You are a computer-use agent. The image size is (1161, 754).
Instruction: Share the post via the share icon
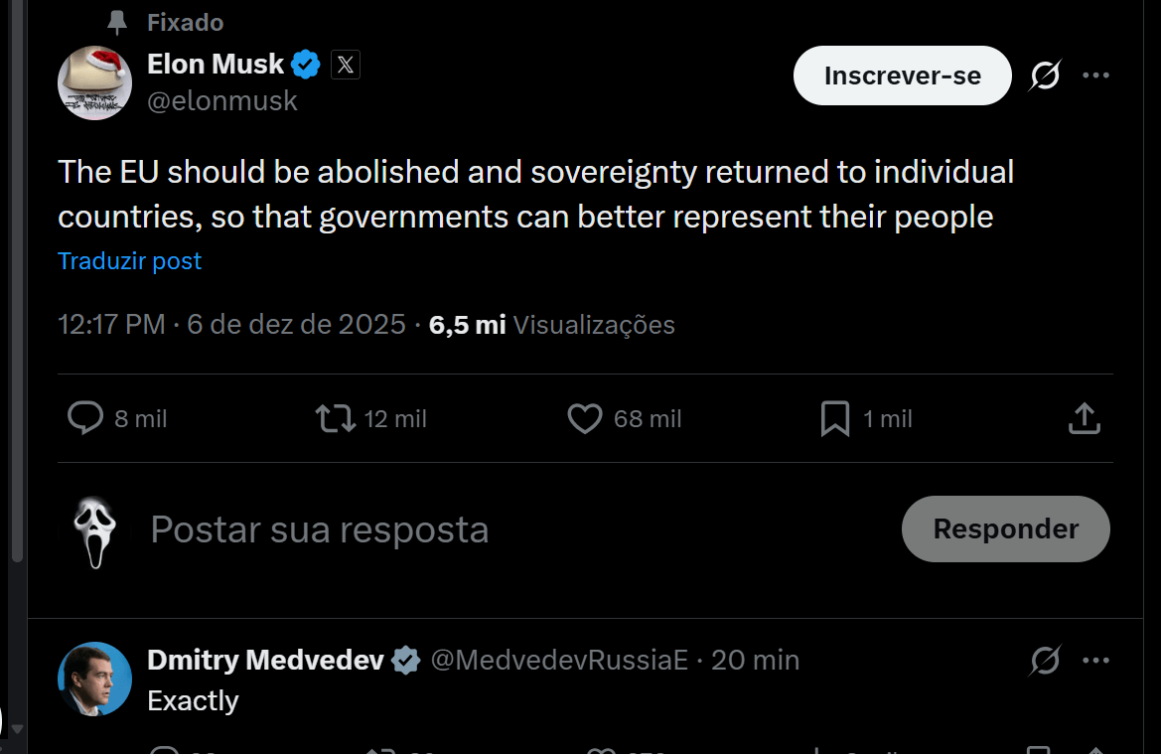pos(1084,418)
